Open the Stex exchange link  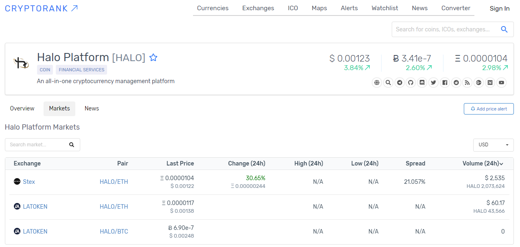[x=29, y=182]
